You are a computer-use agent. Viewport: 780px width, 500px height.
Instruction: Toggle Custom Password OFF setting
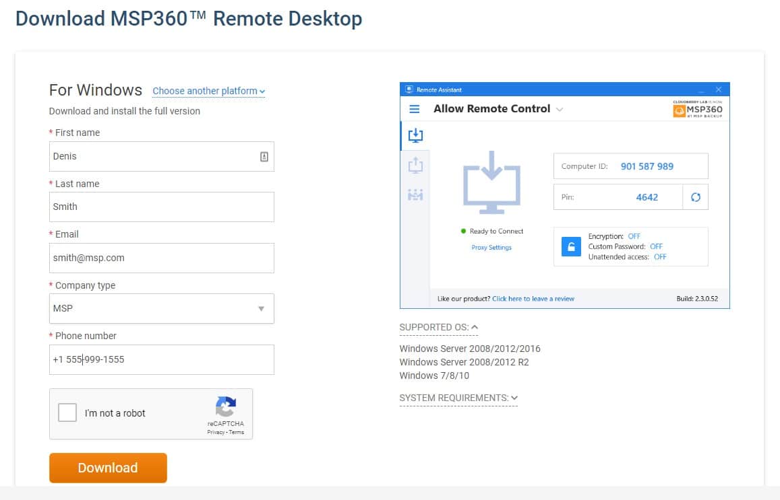click(x=656, y=246)
